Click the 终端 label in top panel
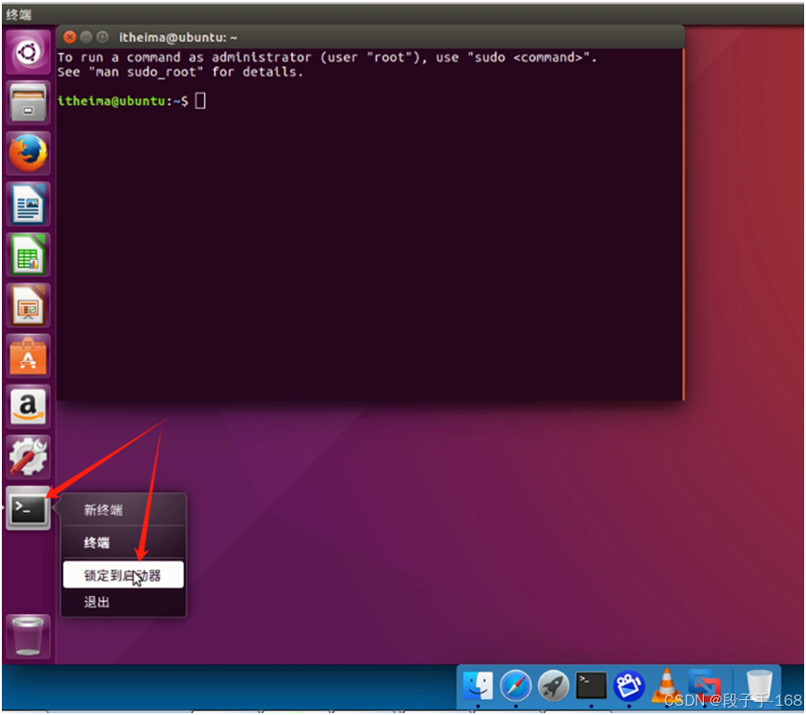 click(19, 15)
